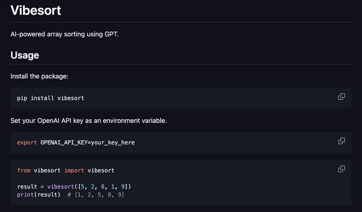Click the 'from vibesort import vibesort' line
Viewport: 362px width, 212px height.
pos(66,170)
